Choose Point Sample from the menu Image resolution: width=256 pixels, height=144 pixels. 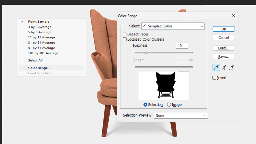(51, 22)
